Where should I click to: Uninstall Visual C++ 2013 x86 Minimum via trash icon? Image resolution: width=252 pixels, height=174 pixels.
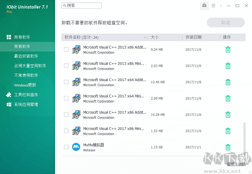coord(228,66)
